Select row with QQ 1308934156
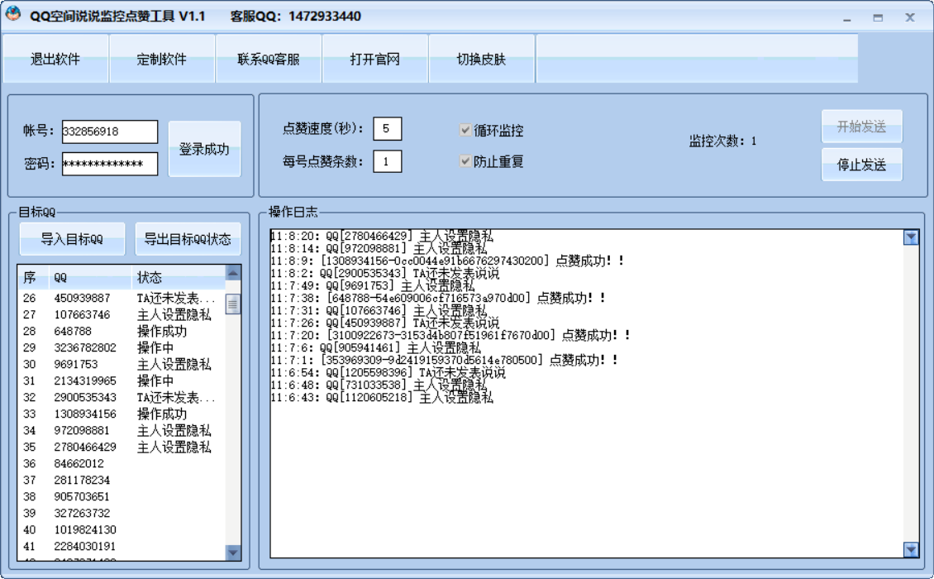The width and height of the screenshot is (934, 579). click(122, 414)
